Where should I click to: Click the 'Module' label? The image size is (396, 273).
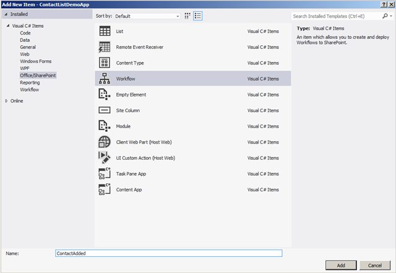pyautogui.click(x=123, y=126)
